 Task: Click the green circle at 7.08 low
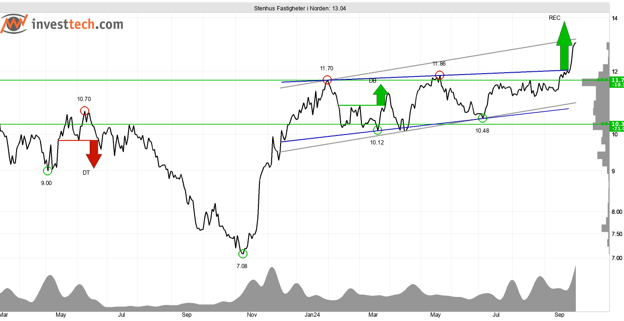click(x=243, y=253)
